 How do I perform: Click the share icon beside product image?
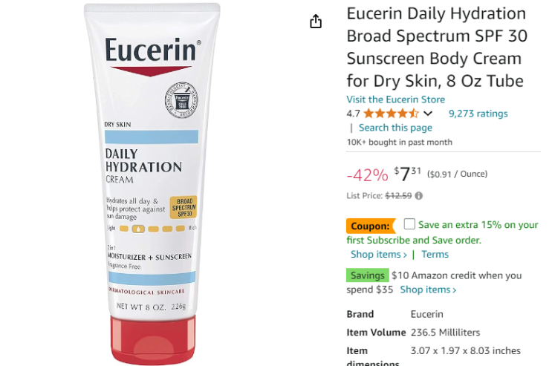(316, 22)
